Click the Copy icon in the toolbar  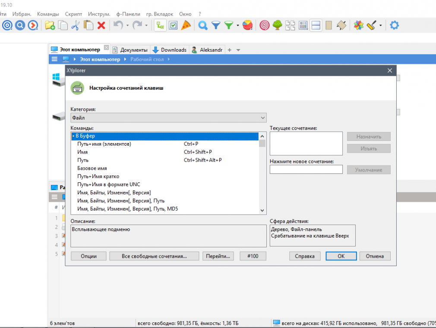click(63, 25)
